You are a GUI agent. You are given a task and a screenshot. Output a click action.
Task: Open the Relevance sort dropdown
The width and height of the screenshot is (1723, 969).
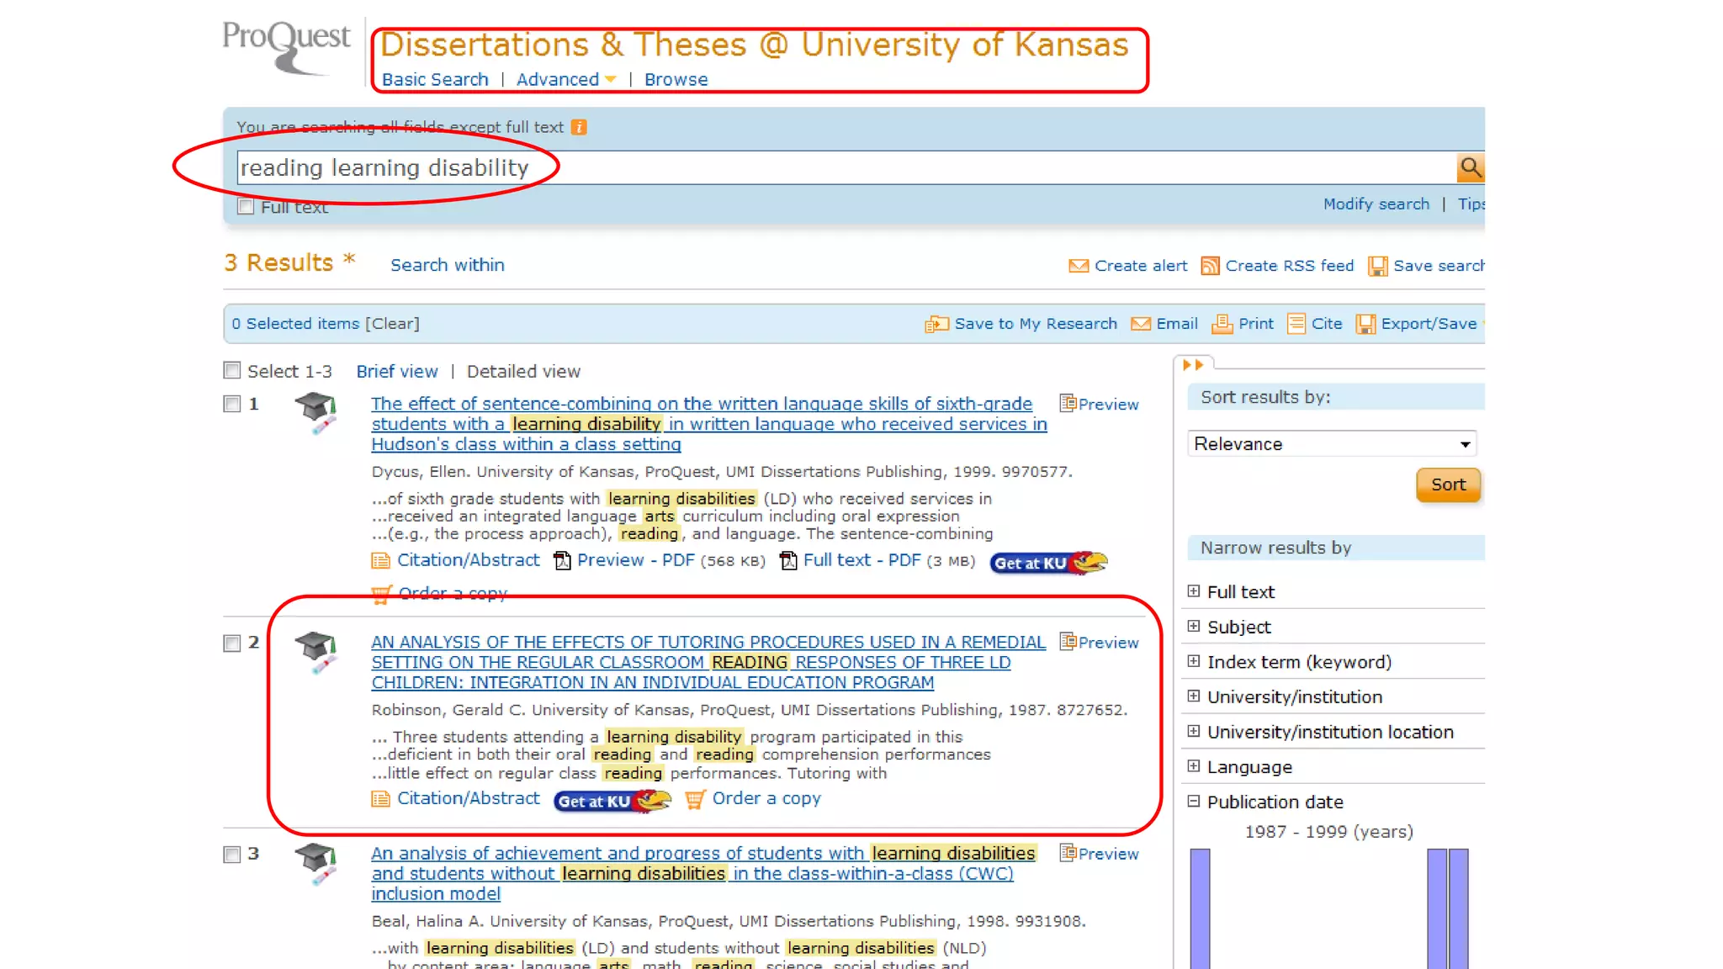(x=1331, y=444)
